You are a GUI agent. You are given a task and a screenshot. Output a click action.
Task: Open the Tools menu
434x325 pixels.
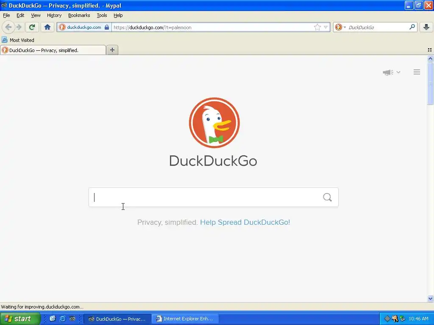[x=102, y=15]
